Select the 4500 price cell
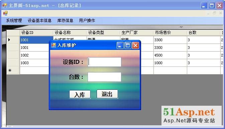The height and width of the screenshot is (129, 225). [170, 55]
